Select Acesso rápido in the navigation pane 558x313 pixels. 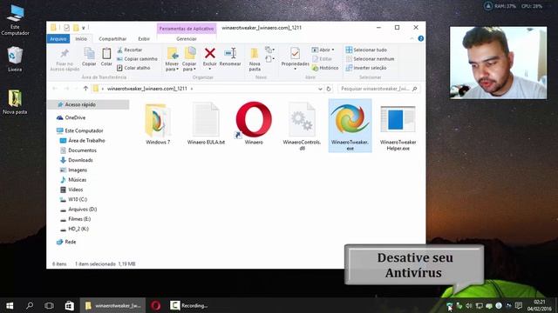(x=88, y=104)
